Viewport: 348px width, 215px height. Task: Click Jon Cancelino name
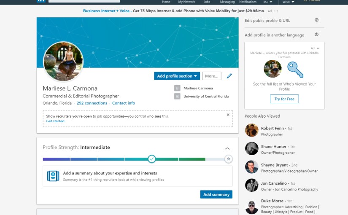(x=274, y=183)
